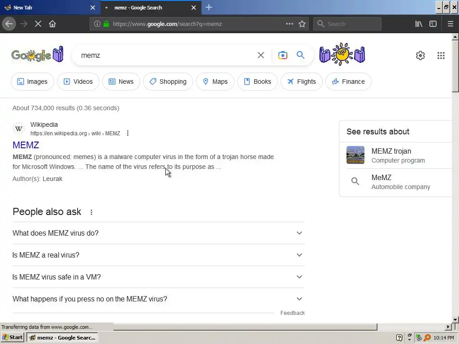Image resolution: width=459 pixels, height=344 pixels.
Task: Bookmark this page with the star icon
Action: click(x=302, y=24)
